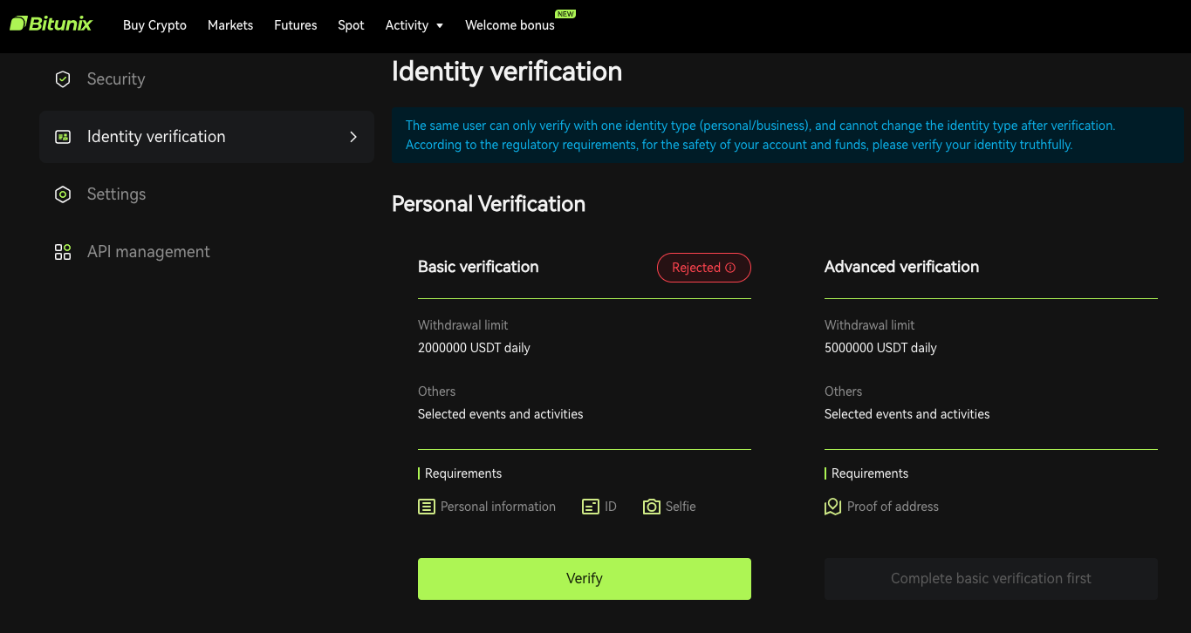Open Settings via the gear icon
The height and width of the screenshot is (633, 1191).
pyautogui.click(x=62, y=194)
